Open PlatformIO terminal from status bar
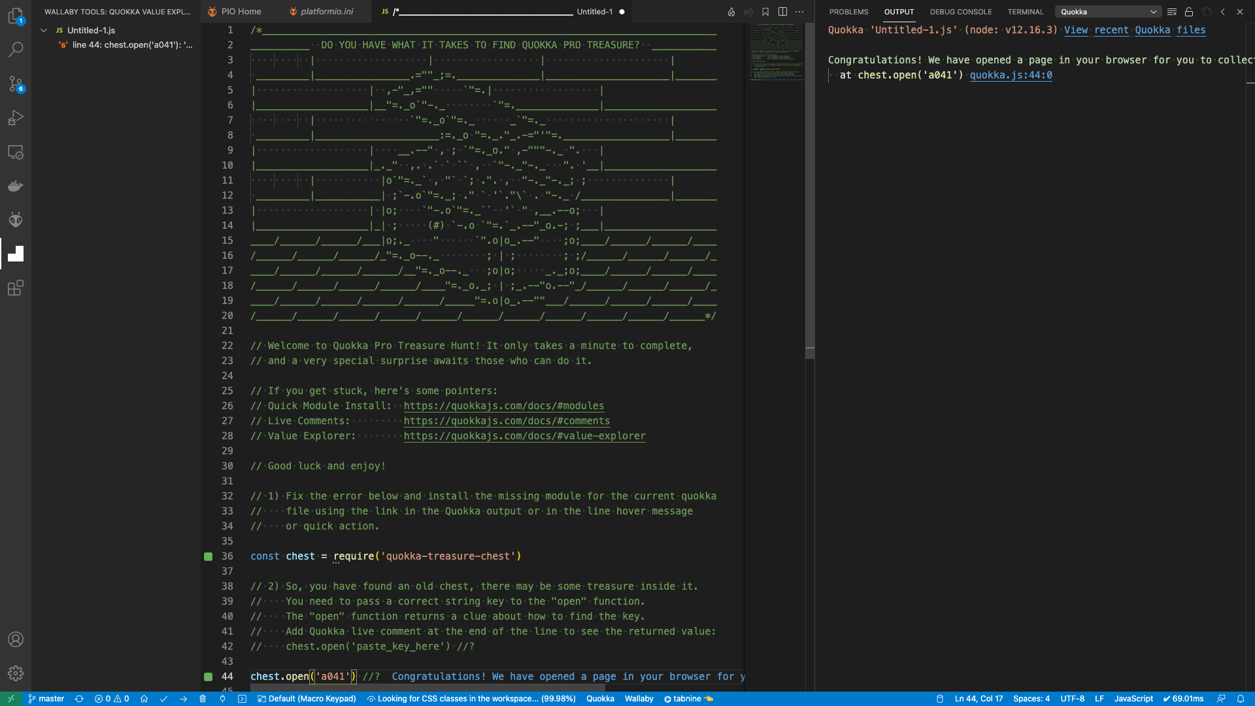Image resolution: width=1255 pixels, height=706 pixels. point(242,699)
